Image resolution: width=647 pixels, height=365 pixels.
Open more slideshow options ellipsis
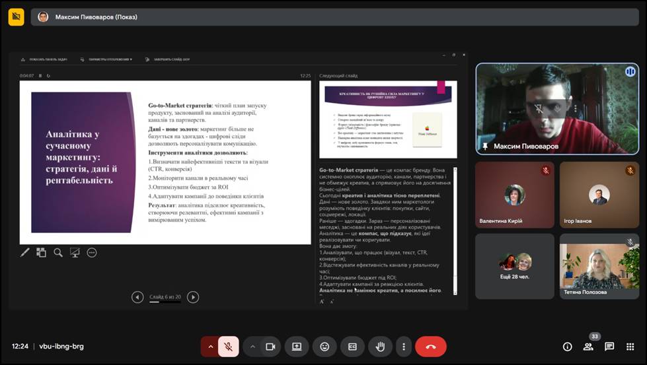pyautogui.click(x=92, y=252)
